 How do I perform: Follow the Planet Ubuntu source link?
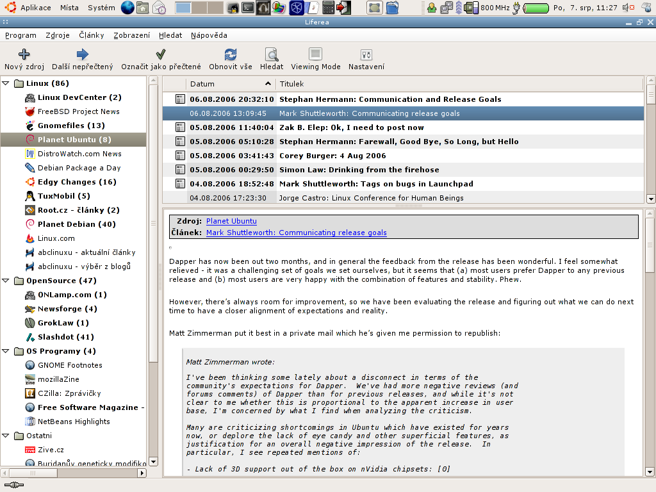231,221
